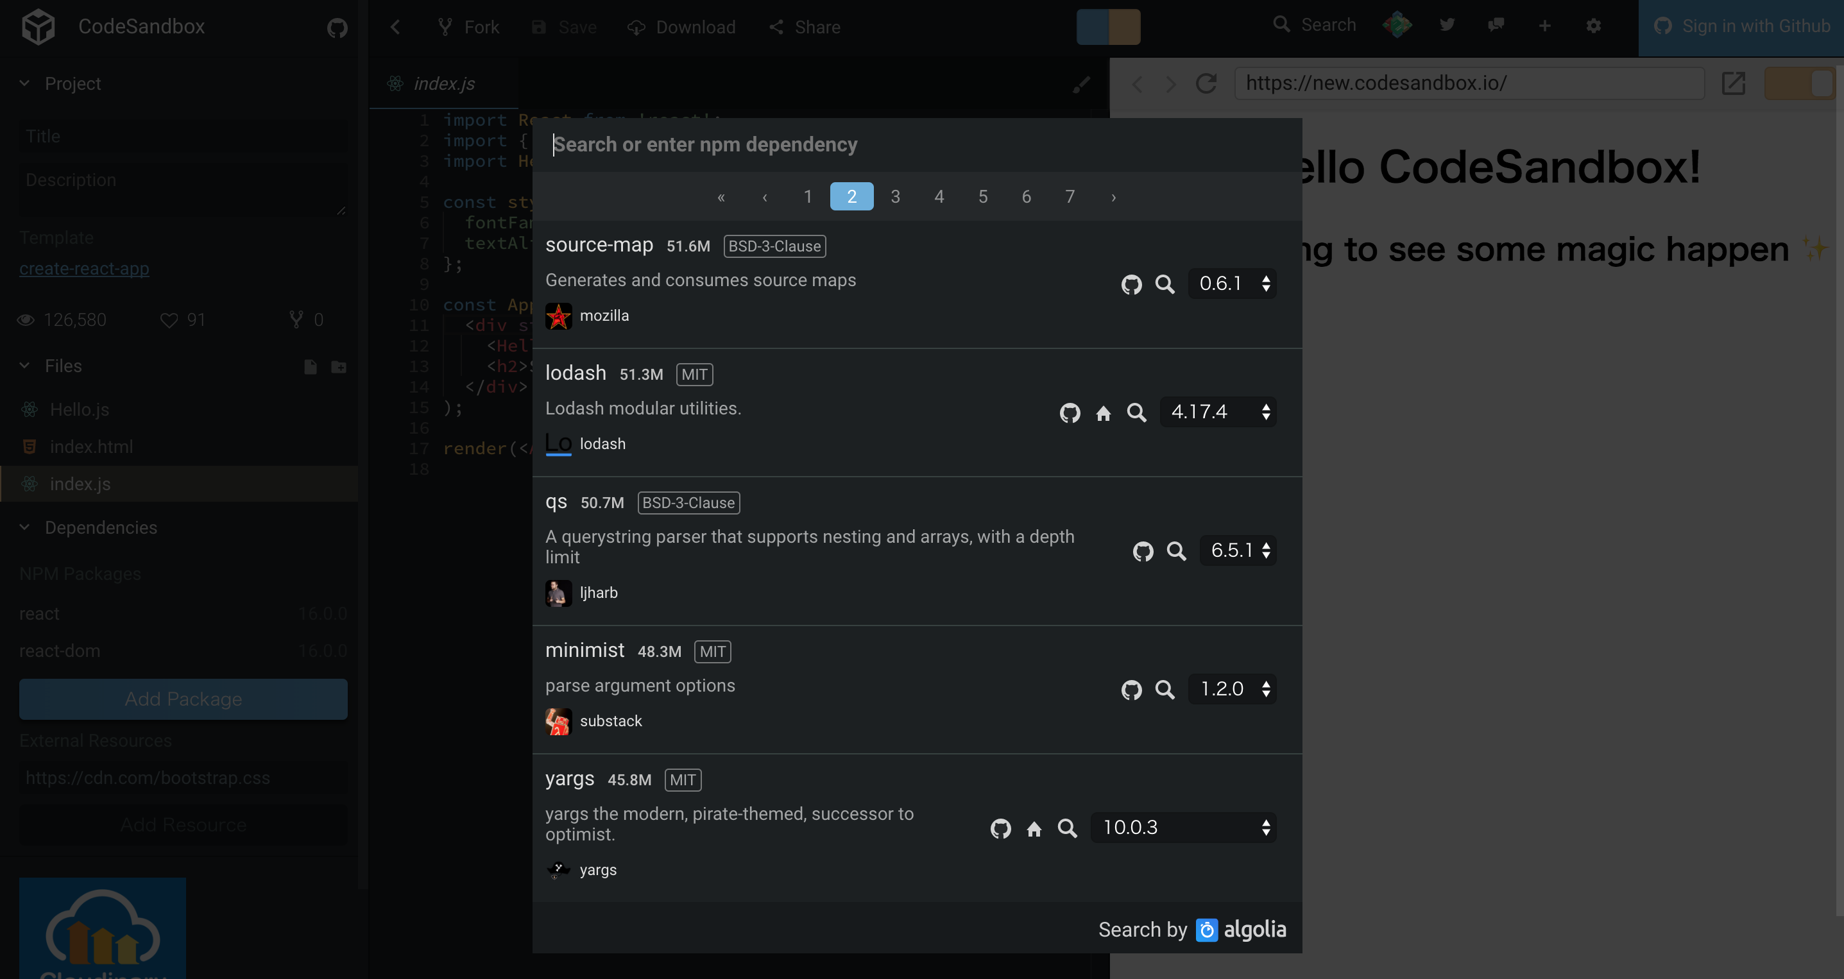The image size is (1844, 979).
Task: Open GitHub repo for yargs package
Action: pyautogui.click(x=1000, y=828)
